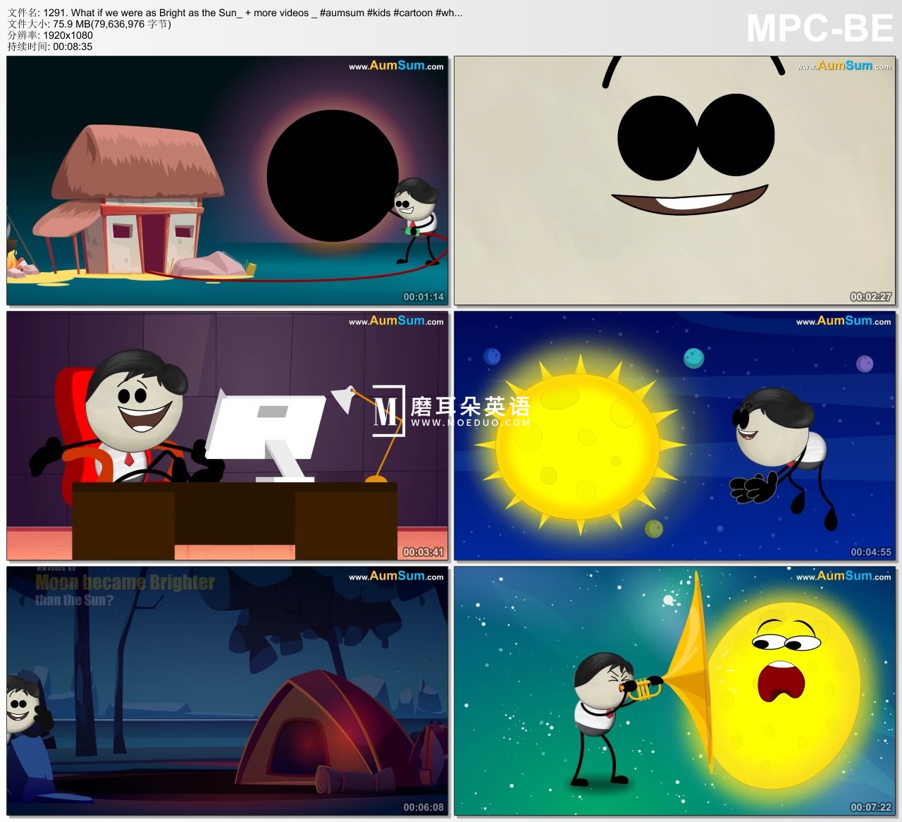Open the thumbnail with the close-up smiling face

click(674, 180)
